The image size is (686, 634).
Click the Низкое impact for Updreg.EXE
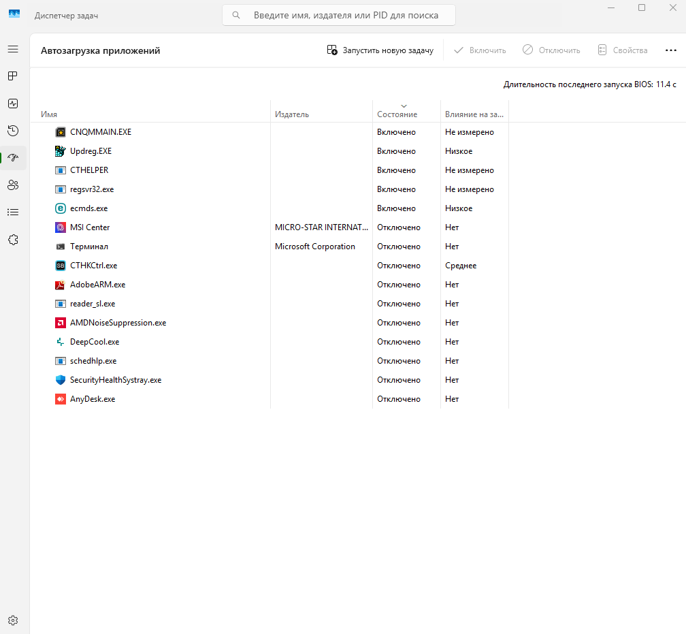point(459,151)
